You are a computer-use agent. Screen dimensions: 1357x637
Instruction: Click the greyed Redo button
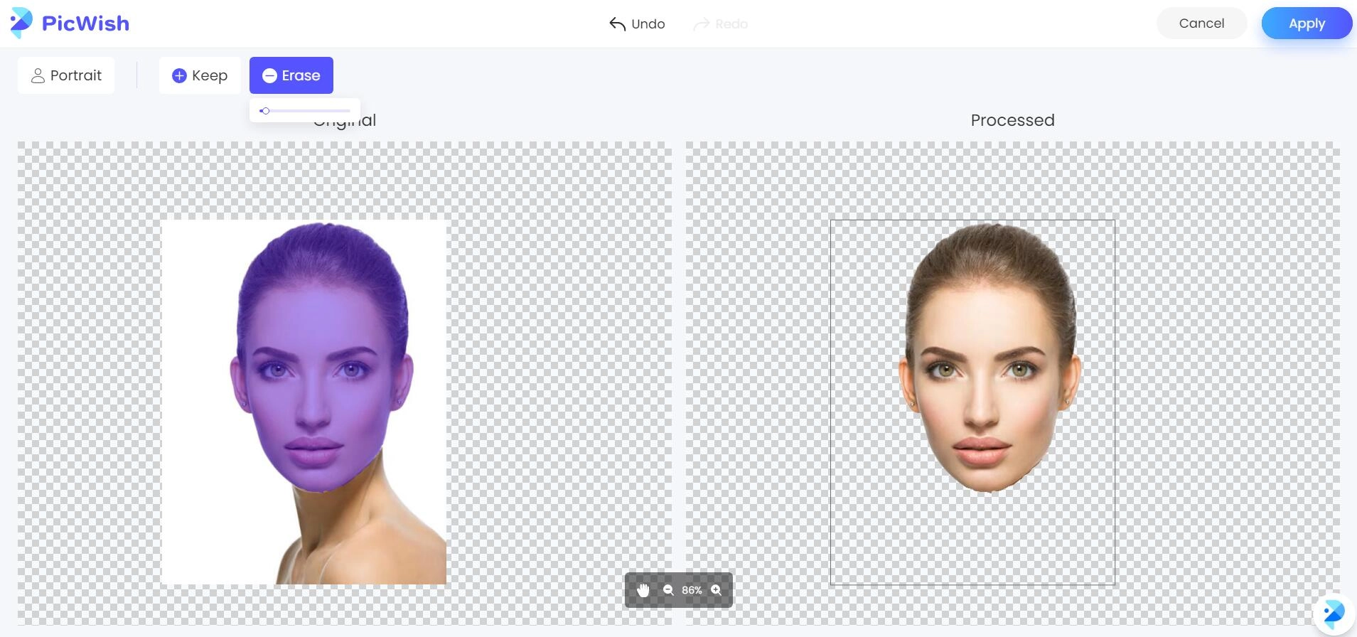pyautogui.click(x=720, y=24)
